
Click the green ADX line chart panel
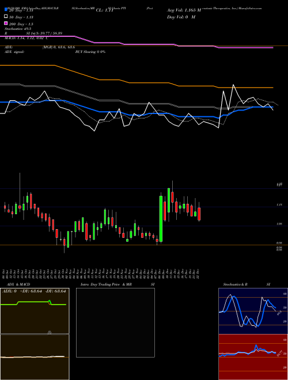coord(35,311)
